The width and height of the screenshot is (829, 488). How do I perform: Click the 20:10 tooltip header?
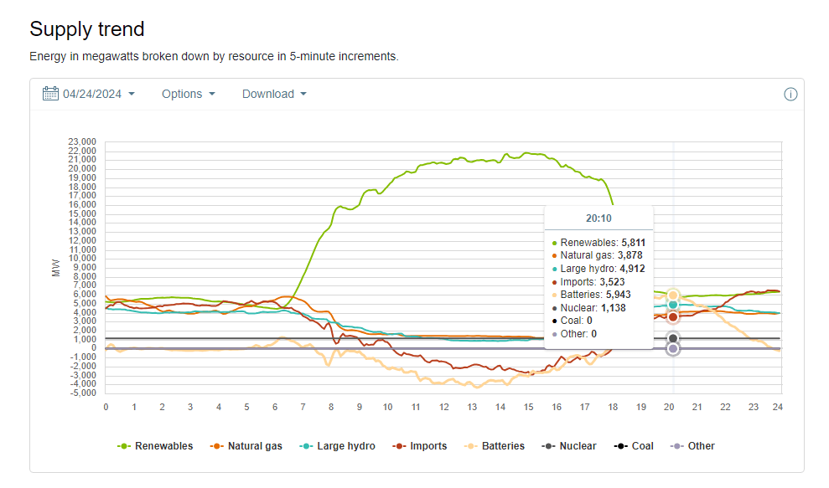[x=598, y=218]
